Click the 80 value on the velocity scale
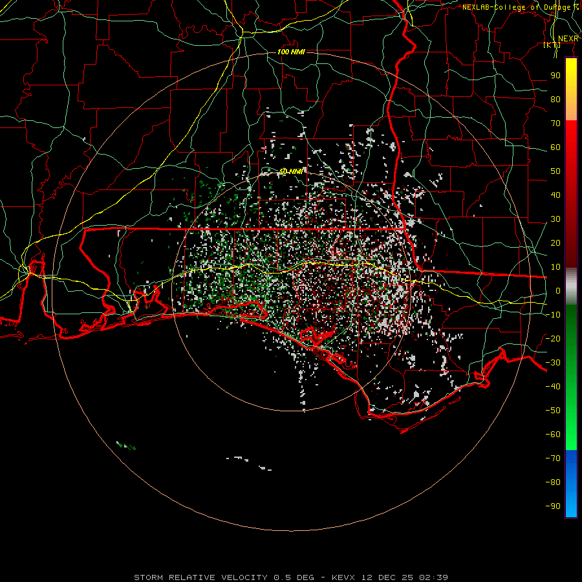Viewport: 582px width, 582px height. point(555,100)
